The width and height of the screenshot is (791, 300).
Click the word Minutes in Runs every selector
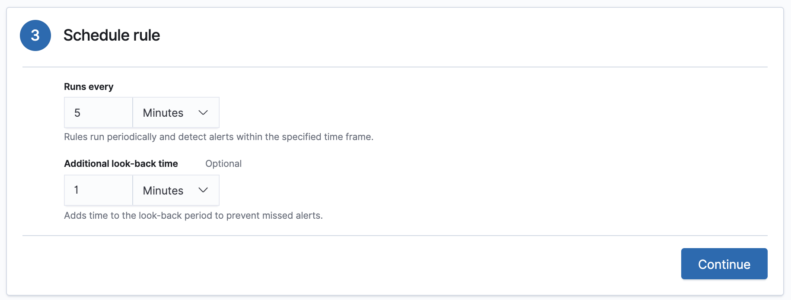[163, 113]
